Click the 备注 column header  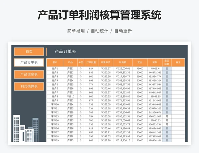pyautogui.click(x=178, y=63)
